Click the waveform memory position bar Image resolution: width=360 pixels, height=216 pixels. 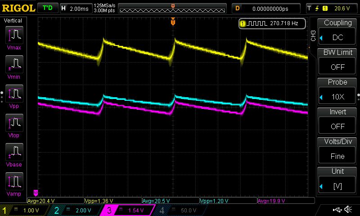[172, 8]
